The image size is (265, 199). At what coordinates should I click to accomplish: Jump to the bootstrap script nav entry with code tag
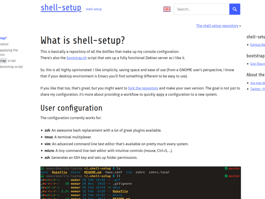(8, 61)
